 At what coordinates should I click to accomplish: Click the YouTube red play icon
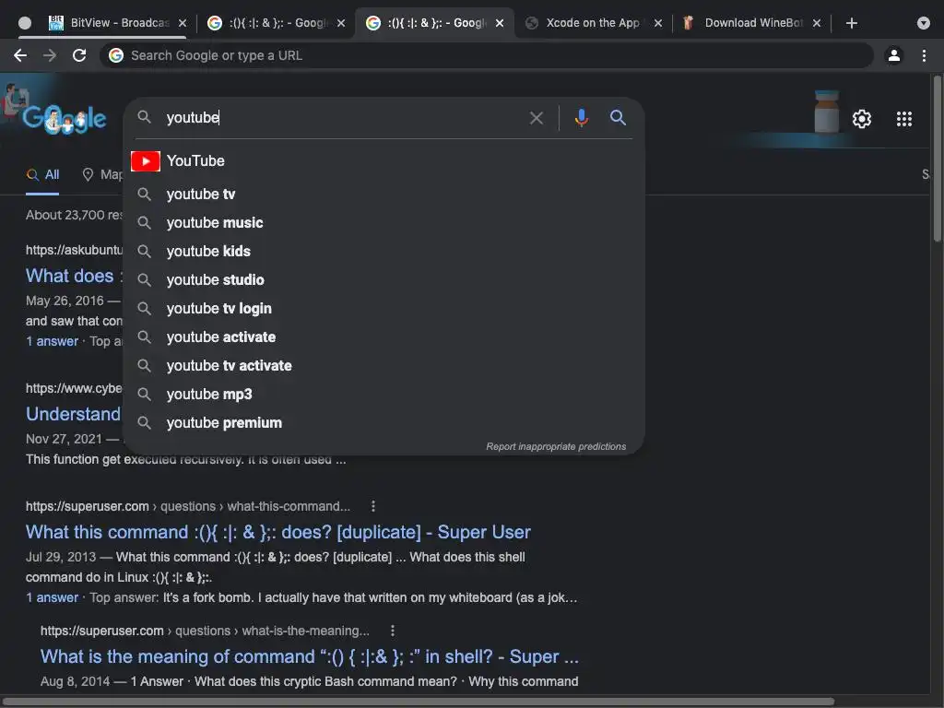pos(145,160)
